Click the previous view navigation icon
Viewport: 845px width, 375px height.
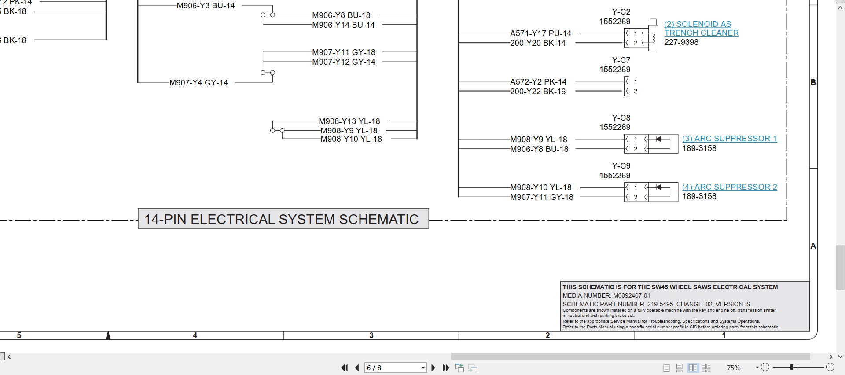(x=459, y=368)
